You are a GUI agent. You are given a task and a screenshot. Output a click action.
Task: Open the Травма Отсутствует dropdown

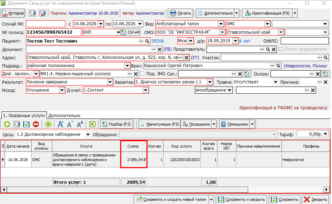pyautogui.click(x=275, y=82)
